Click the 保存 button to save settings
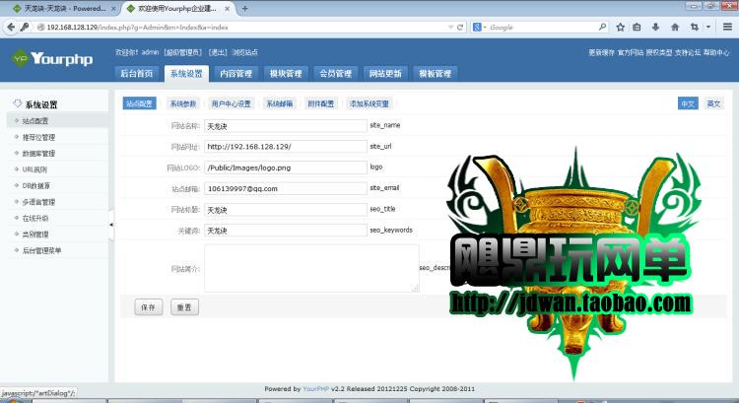The image size is (739, 403). click(x=148, y=307)
